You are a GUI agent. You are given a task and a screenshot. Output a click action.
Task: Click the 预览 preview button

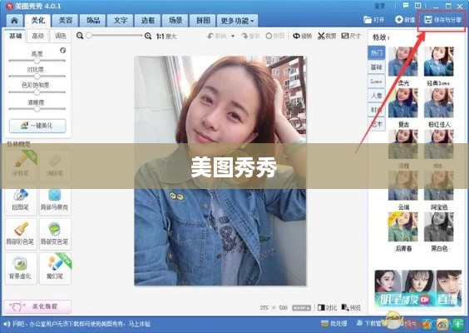(351, 307)
